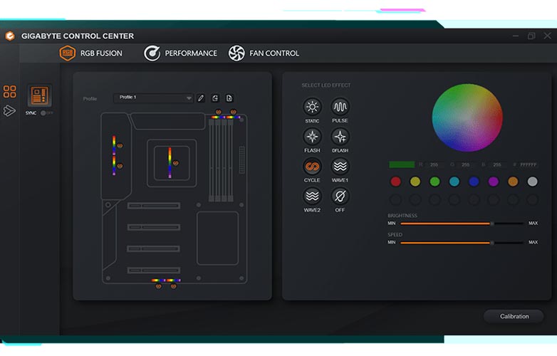557x356 pixels.
Task: Click the import profile icon
Action: click(215, 98)
